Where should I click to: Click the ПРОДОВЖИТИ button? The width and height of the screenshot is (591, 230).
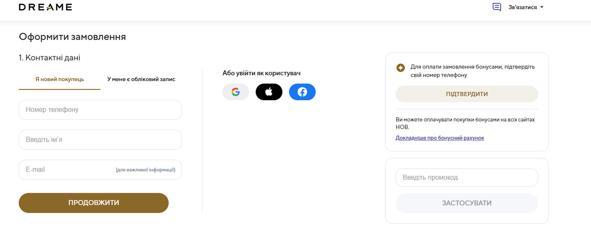94,202
